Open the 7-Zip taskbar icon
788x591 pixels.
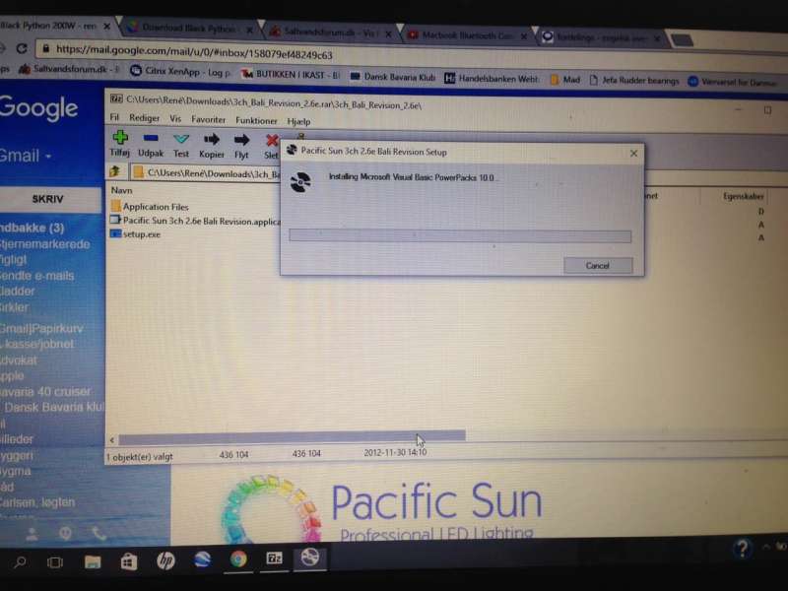(275, 559)
